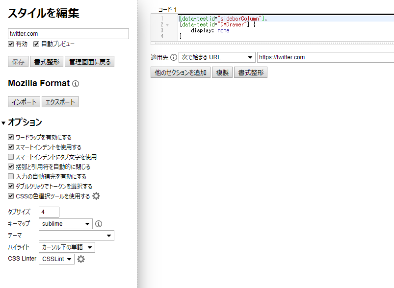Screen dimensions: 394x288
Task: Click 他のセクションを追加 button
Action: [x=181, y=72]
